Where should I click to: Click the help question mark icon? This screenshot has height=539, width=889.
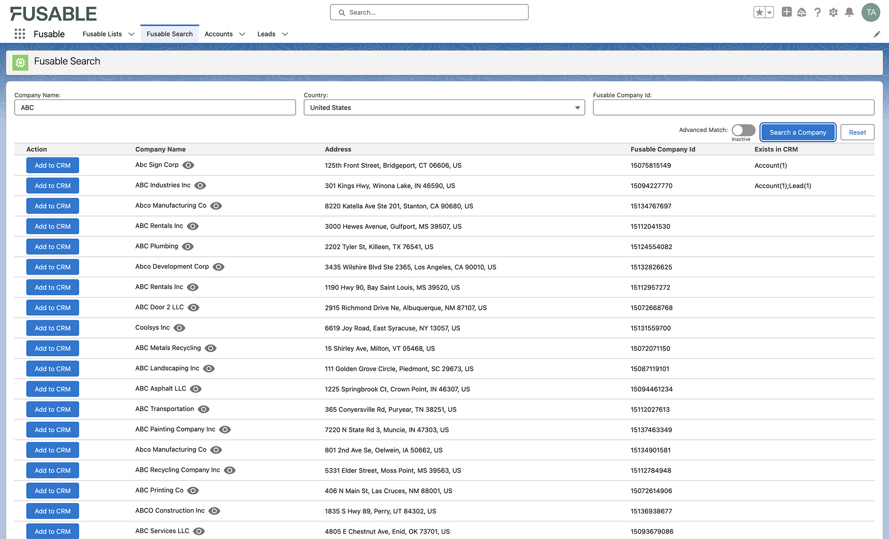[x=817, y=12]
